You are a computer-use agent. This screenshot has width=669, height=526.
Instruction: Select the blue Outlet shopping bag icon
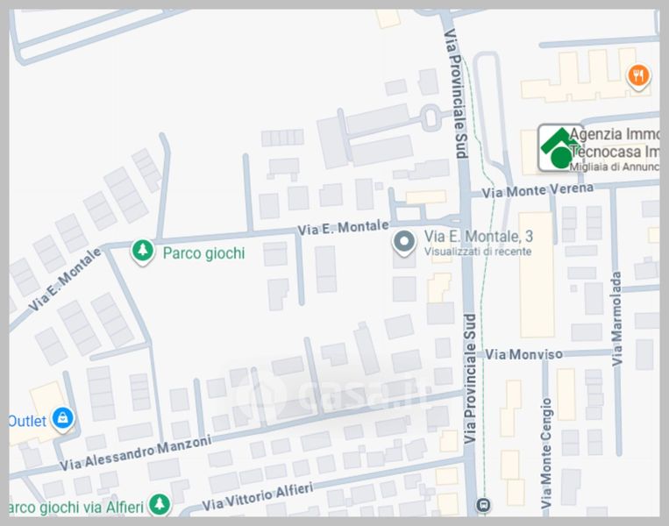(62, 420)
